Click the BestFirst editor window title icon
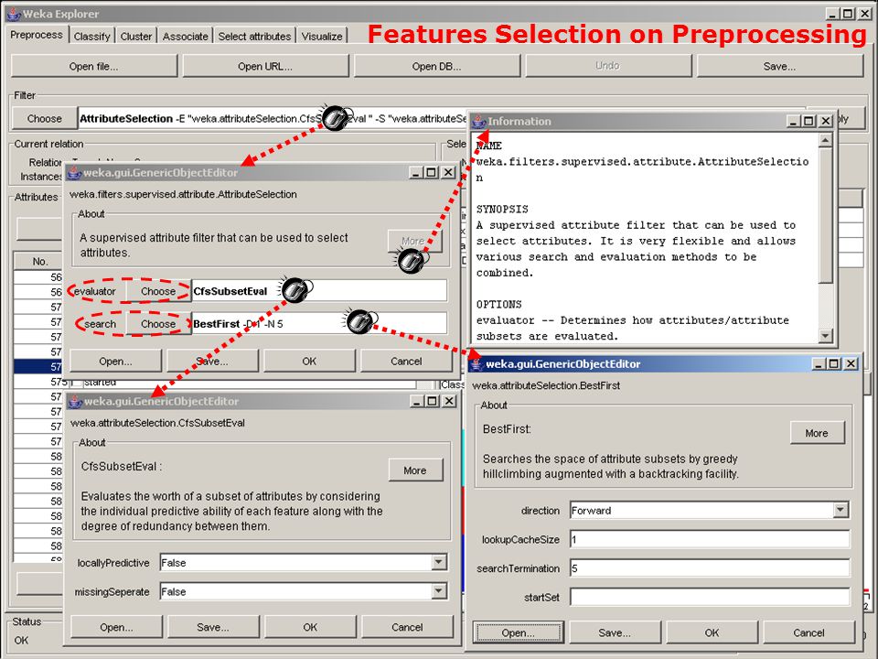The width and height of the screenshot is (878, 659). coord(476,364)
